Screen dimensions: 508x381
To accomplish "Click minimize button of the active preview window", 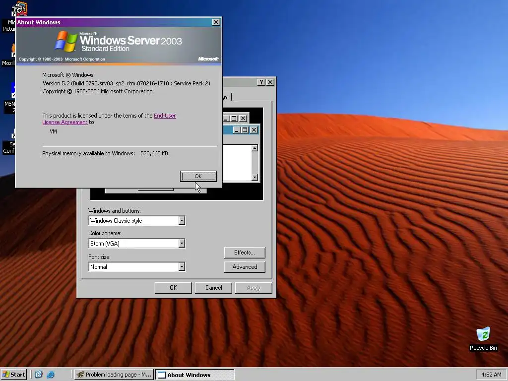I will (237, 130).
